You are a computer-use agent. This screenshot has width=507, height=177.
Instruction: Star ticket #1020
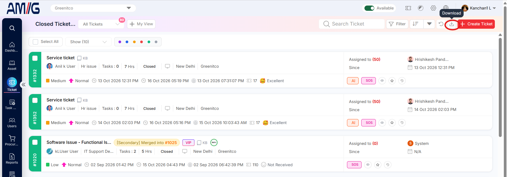click(x=378, y=165)
